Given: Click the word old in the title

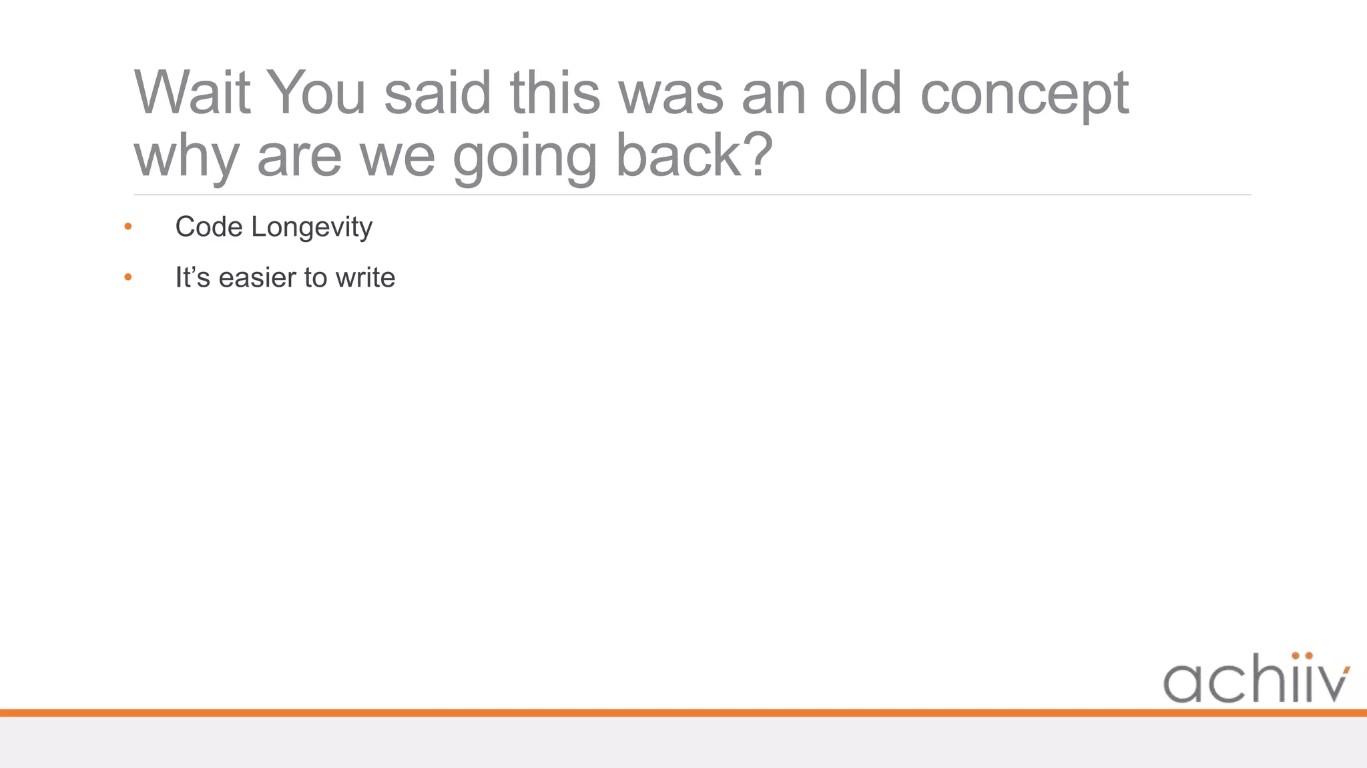Looking at the screenshot, I should (863, 93).
